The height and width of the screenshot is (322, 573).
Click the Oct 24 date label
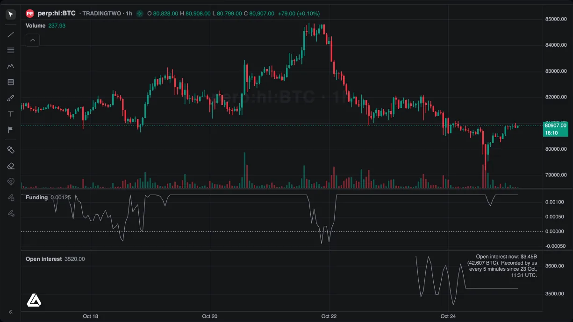448,316
